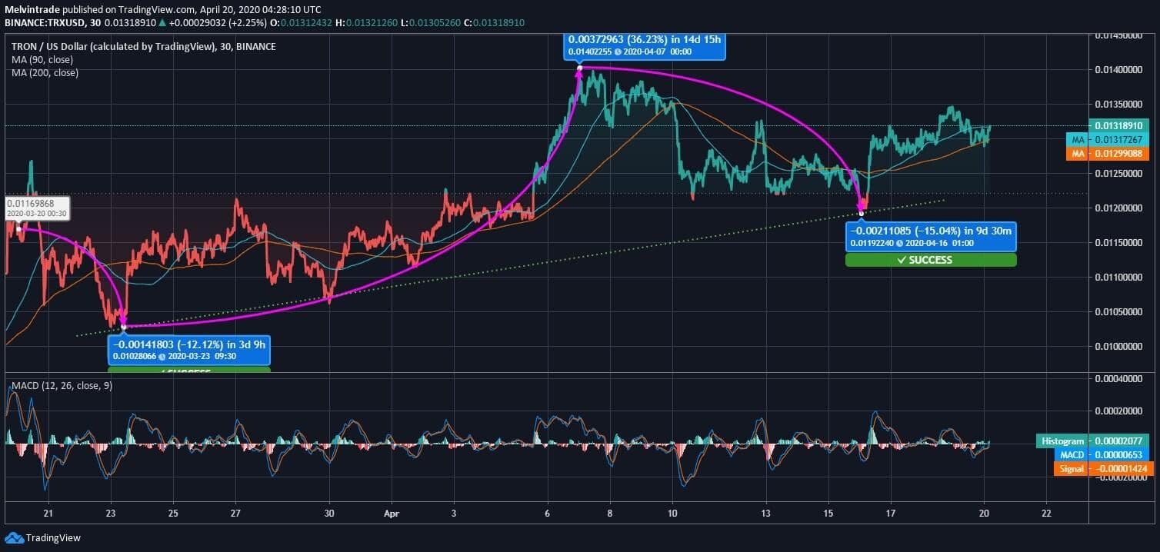Click the green SUCCESS banner near April 16
The width and height of the screenshot is (1160, 552).
(x=930, y=260)
